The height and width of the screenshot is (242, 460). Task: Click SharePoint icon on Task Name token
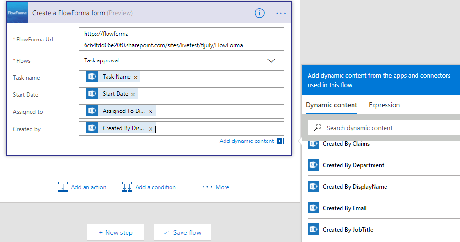92,77
